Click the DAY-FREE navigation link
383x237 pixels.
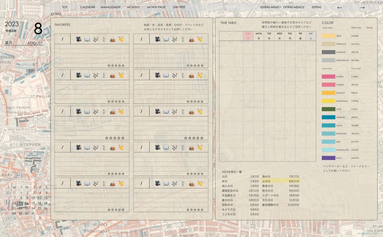click(179, 7)
